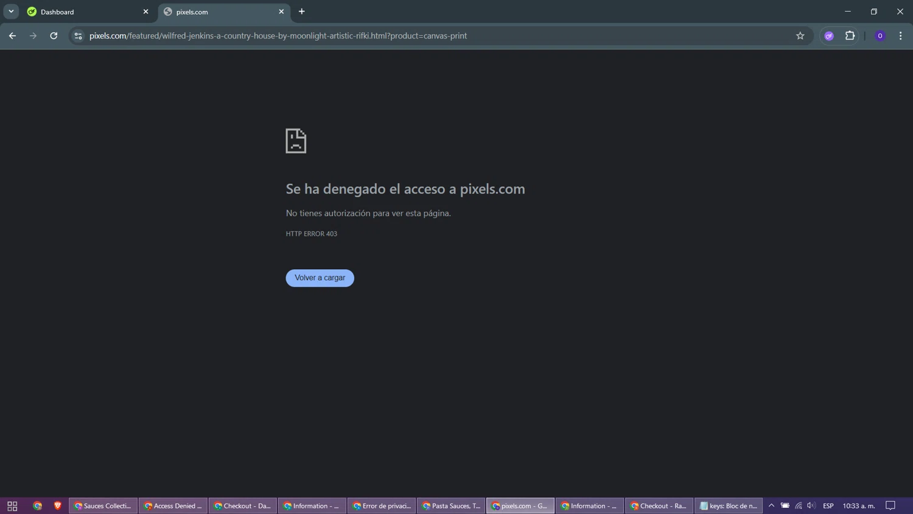Select the pixels.com browser tab

point(223,12)
